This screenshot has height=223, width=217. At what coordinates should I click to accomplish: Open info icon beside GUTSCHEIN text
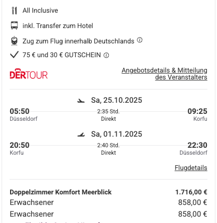[x=106, y=56]
